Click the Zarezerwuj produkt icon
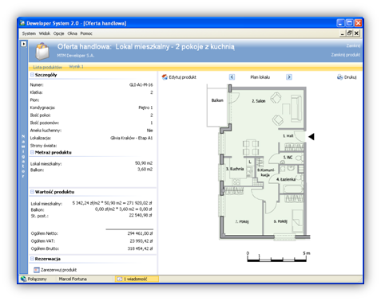 tap(37, 270)
